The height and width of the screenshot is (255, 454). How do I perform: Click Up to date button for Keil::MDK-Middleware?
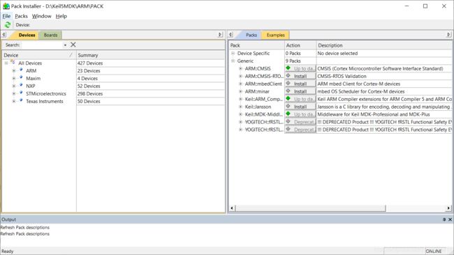(300, 114)
